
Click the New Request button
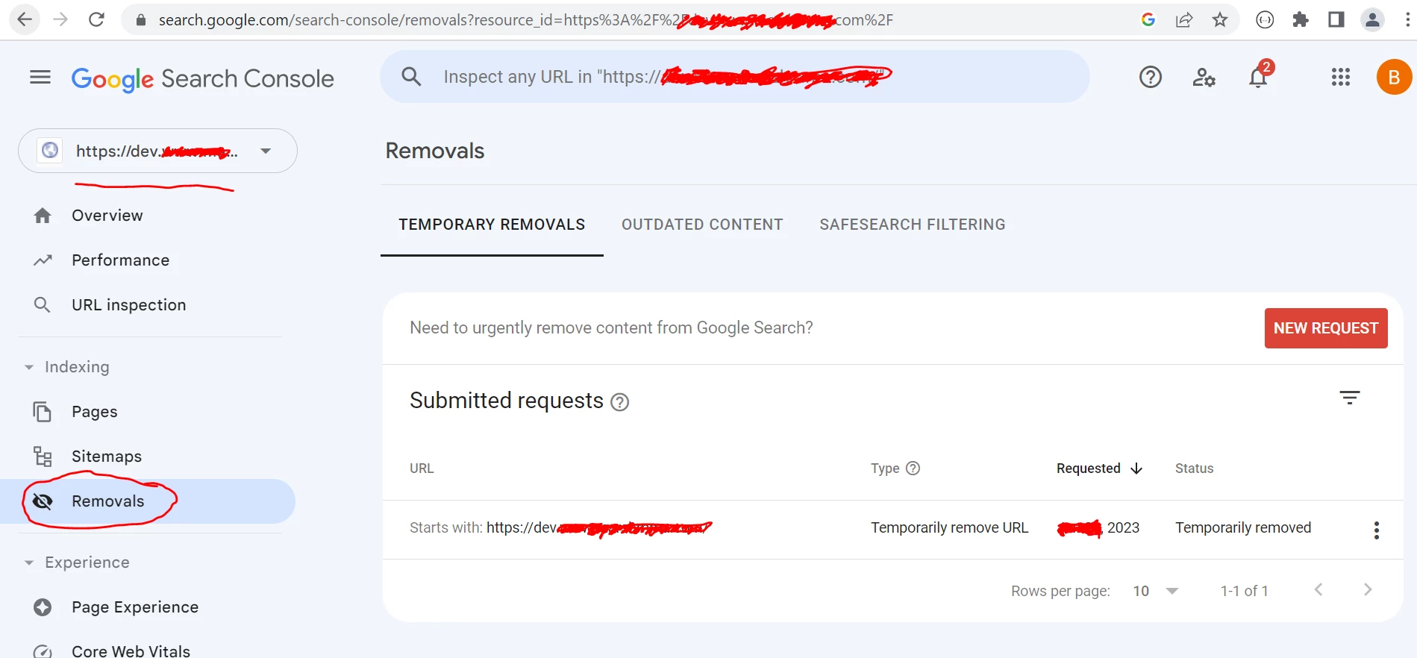1326,328
